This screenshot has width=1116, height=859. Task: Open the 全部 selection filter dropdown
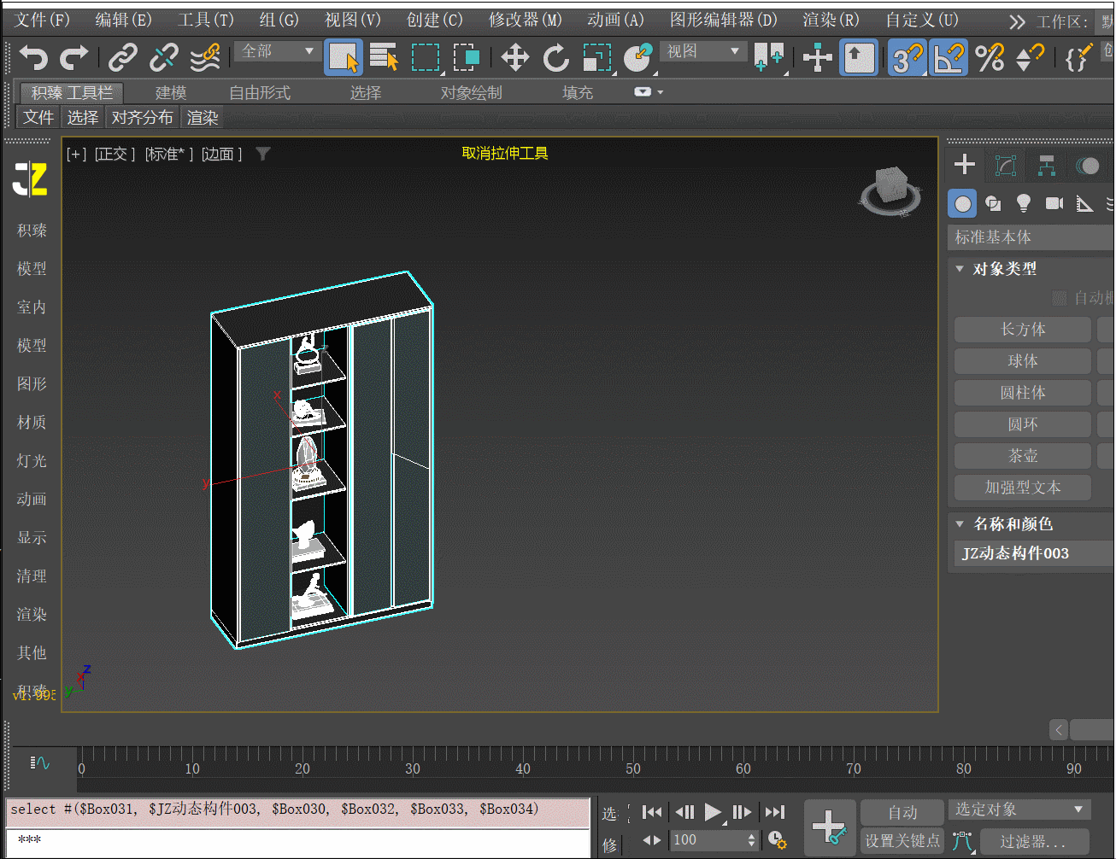[278, 51]
